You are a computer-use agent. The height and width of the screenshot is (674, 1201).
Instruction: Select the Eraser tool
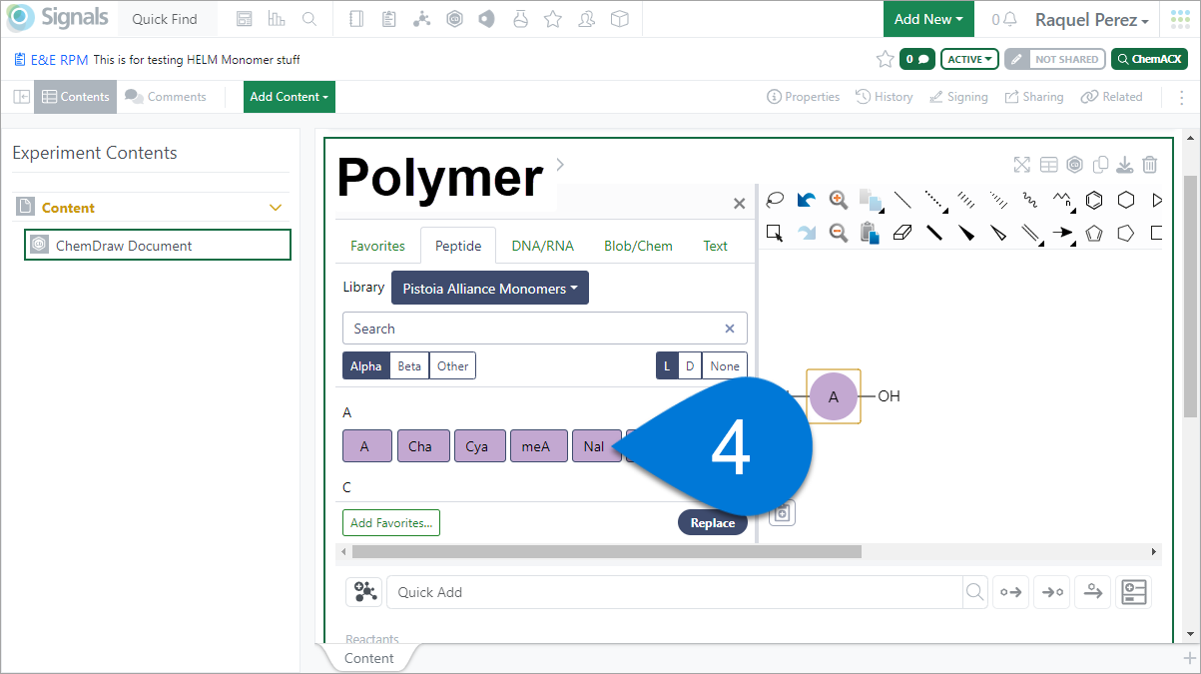coord(902,233)
